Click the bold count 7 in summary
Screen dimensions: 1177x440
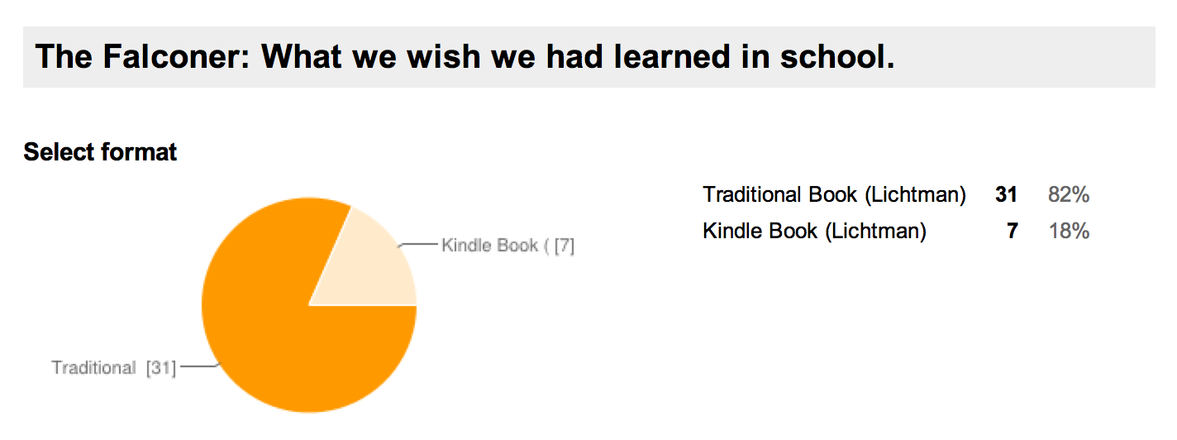(x=1012, y=231)
